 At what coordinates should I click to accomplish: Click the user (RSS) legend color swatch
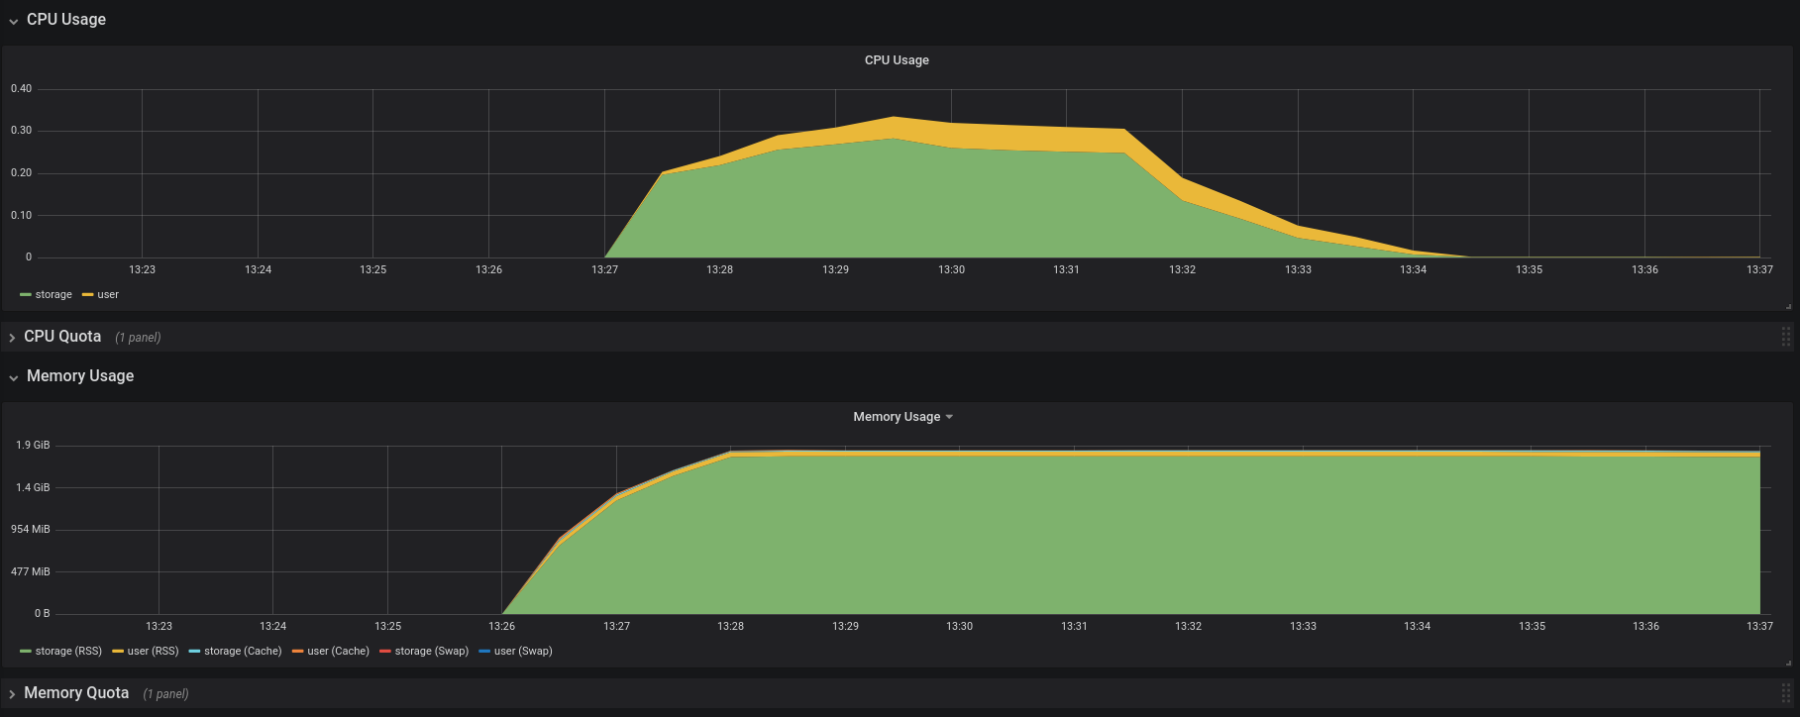coord(118,652)
